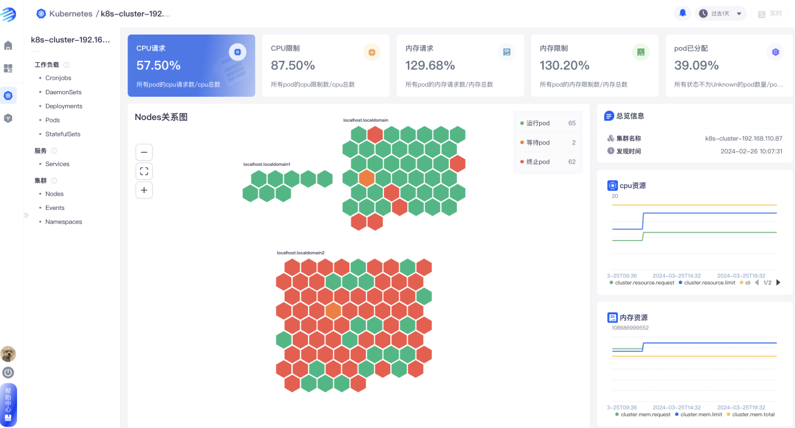
Task: Expand the collapsed sidebar with double chevron
Action: point(26,215)
